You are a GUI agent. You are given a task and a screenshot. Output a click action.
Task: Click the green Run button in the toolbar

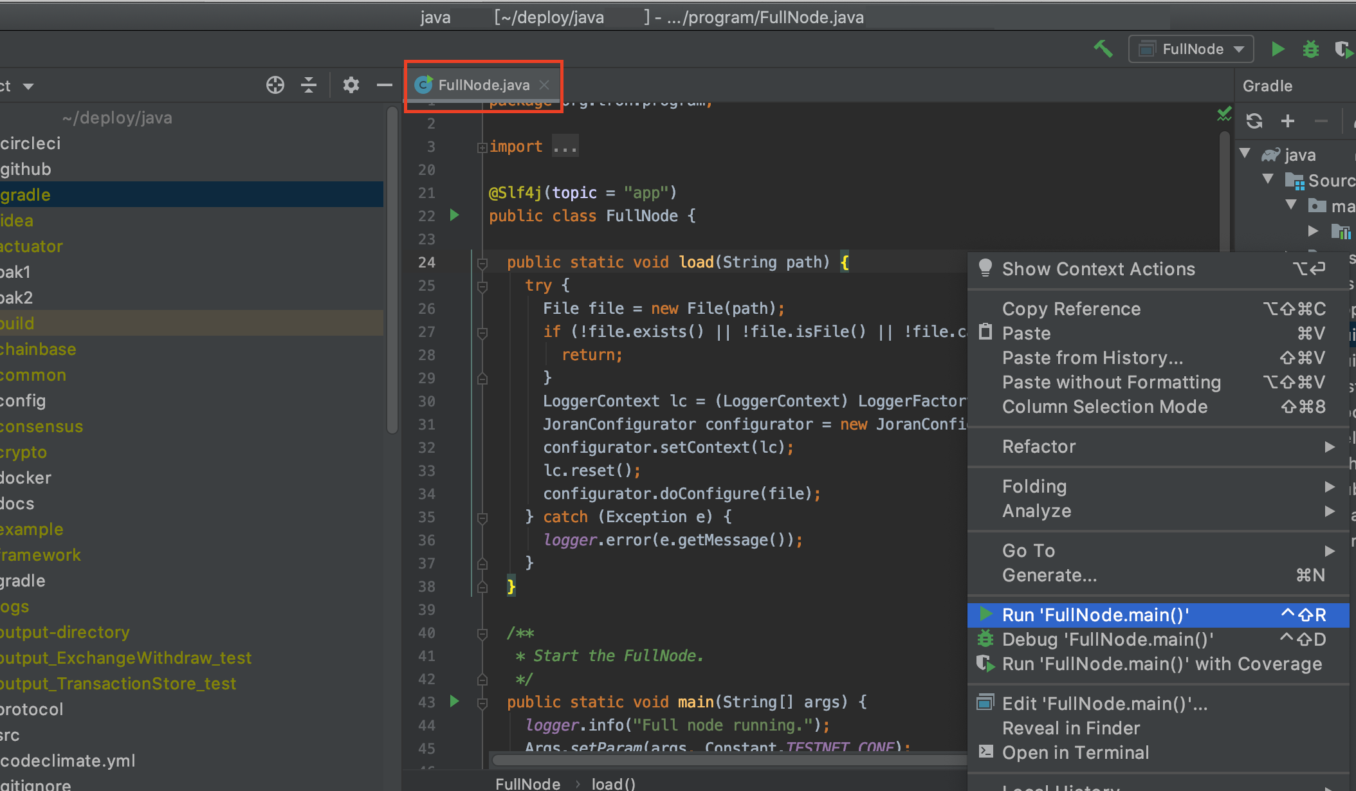[x=1278, y=49]
